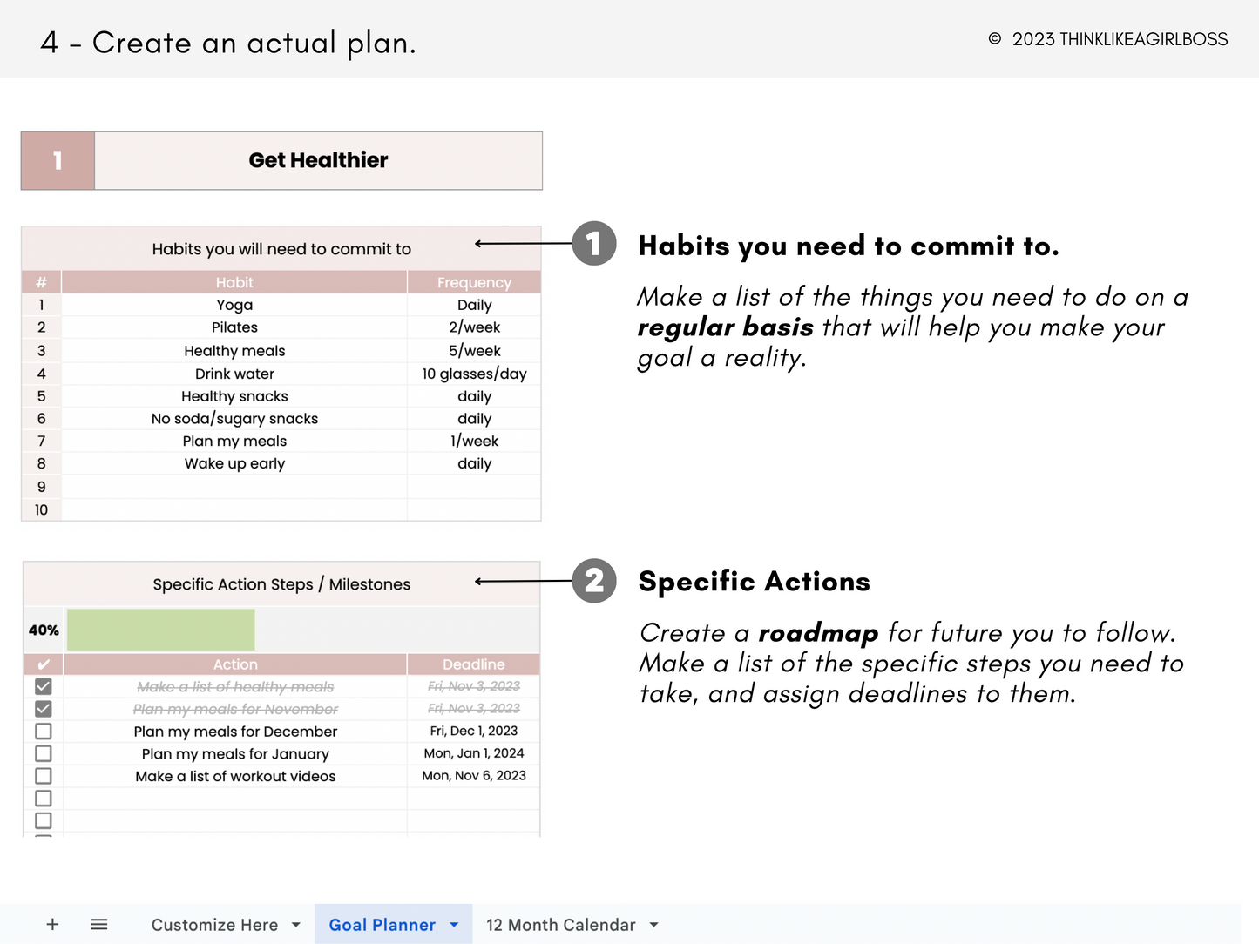This screenshot has height=944, width=1259.
Task: Click the numbered circle 1 callout icon
Action: tap(594, 244)
